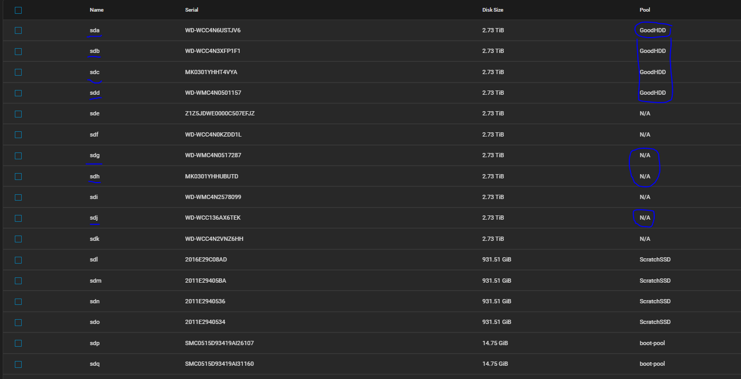Click ScratchSSD pool on sdm row
Image resolution: width=741 pixels, height=379 pixels.
pyautogui.click(x=655, y=281)
